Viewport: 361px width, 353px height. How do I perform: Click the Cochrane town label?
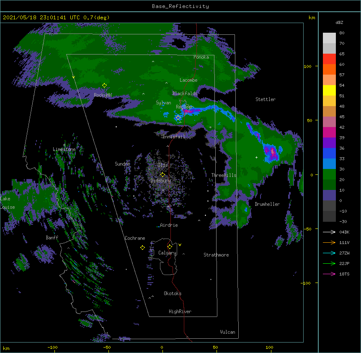tap(135, 238)
